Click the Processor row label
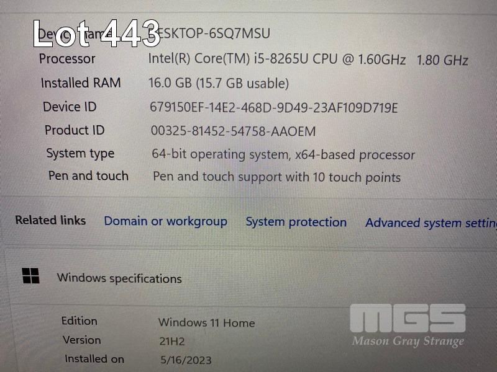This screenshot has height=372, width=497. (67, 59)
